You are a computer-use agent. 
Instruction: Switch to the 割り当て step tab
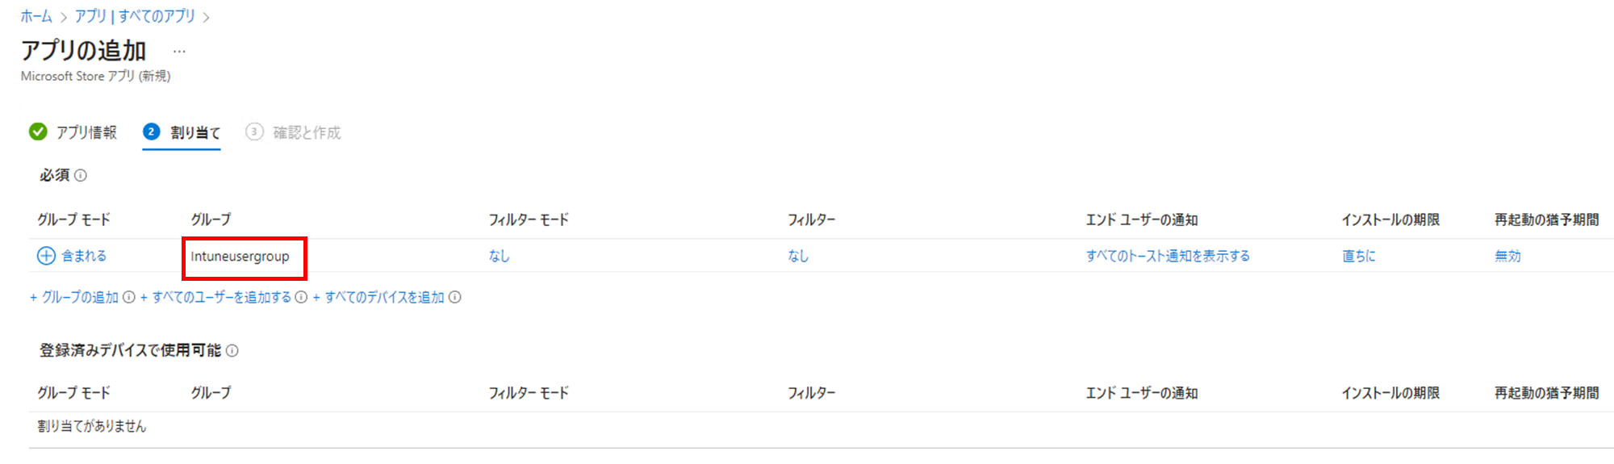pos(182,132)
